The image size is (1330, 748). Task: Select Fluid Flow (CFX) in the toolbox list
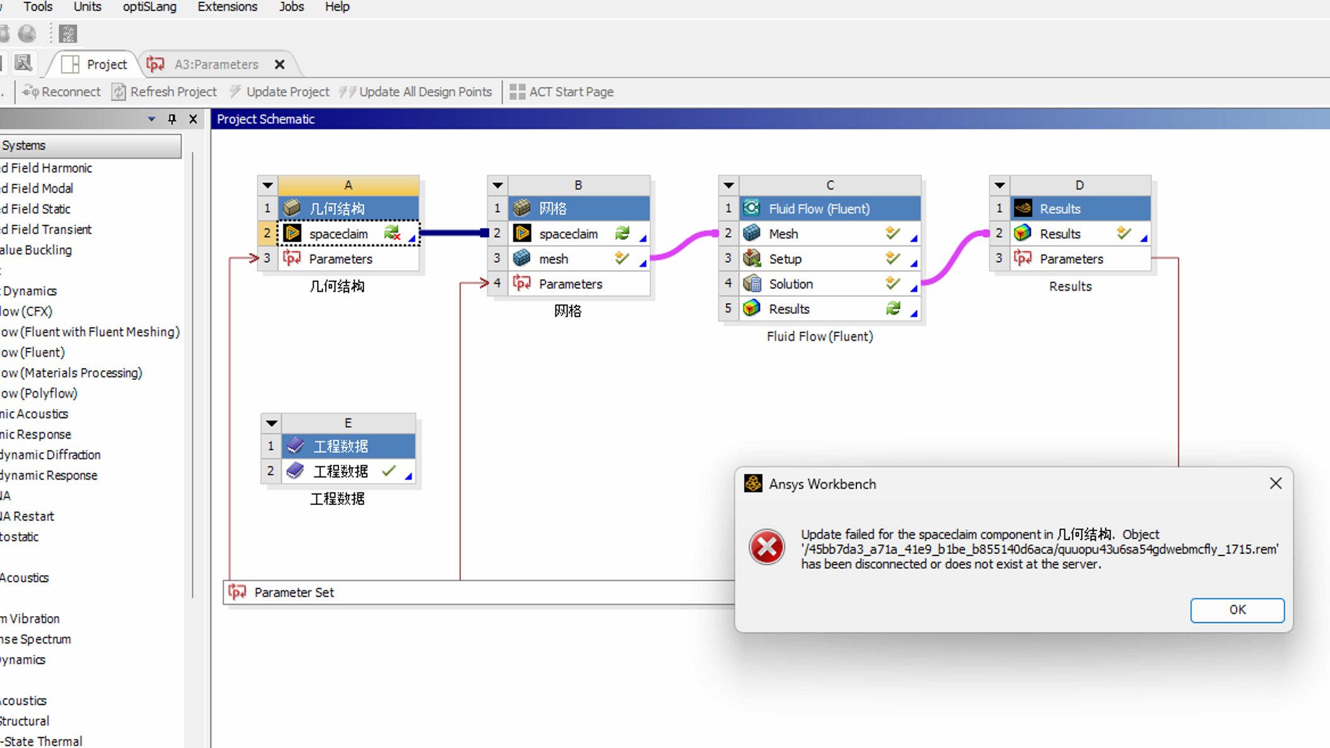click(x=27, y=311)
